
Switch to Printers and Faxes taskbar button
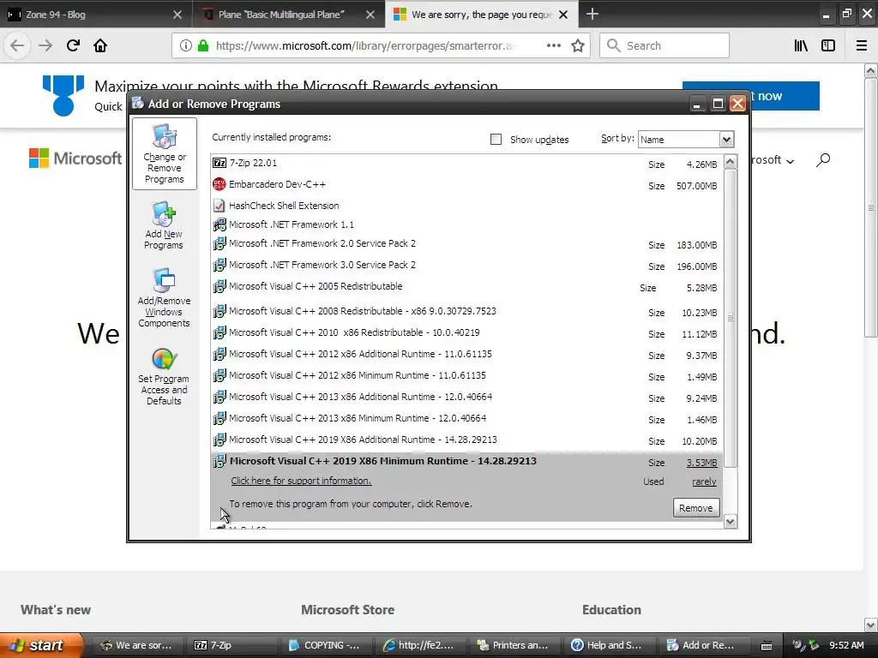515,645
